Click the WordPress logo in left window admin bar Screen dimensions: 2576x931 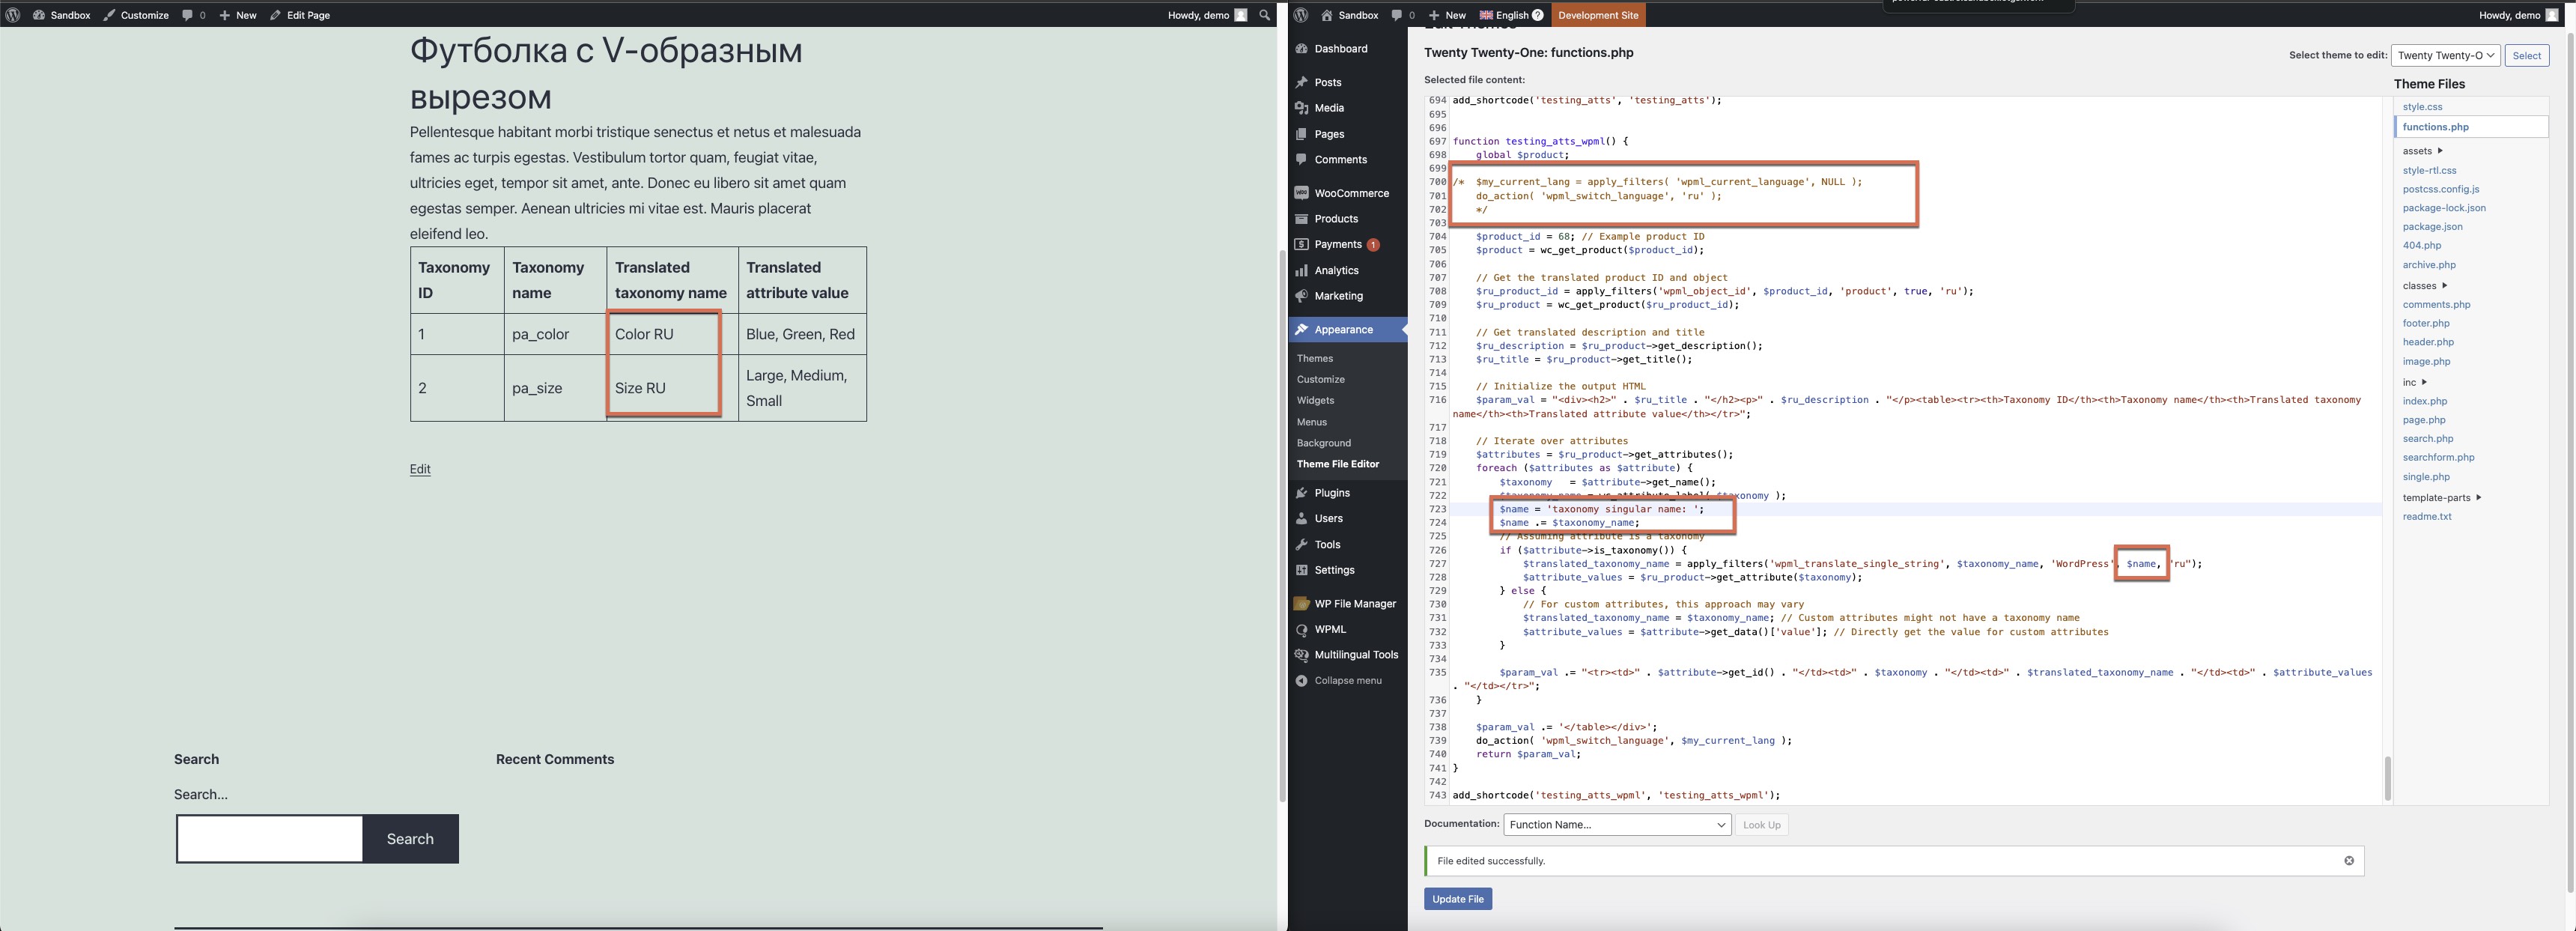tap(13, 15)
